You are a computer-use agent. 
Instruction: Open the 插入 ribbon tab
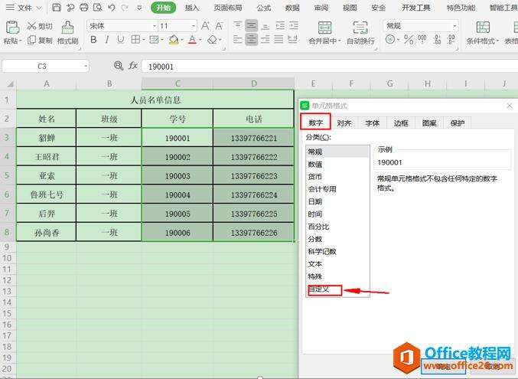pos(192,8)
